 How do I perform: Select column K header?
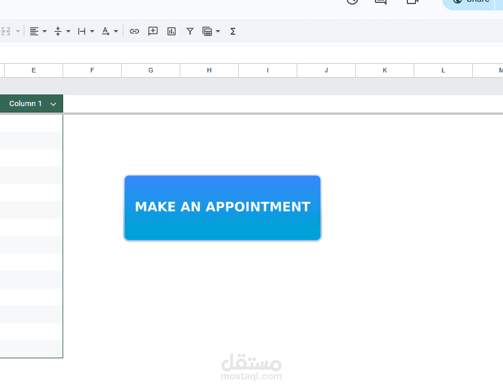385,70
